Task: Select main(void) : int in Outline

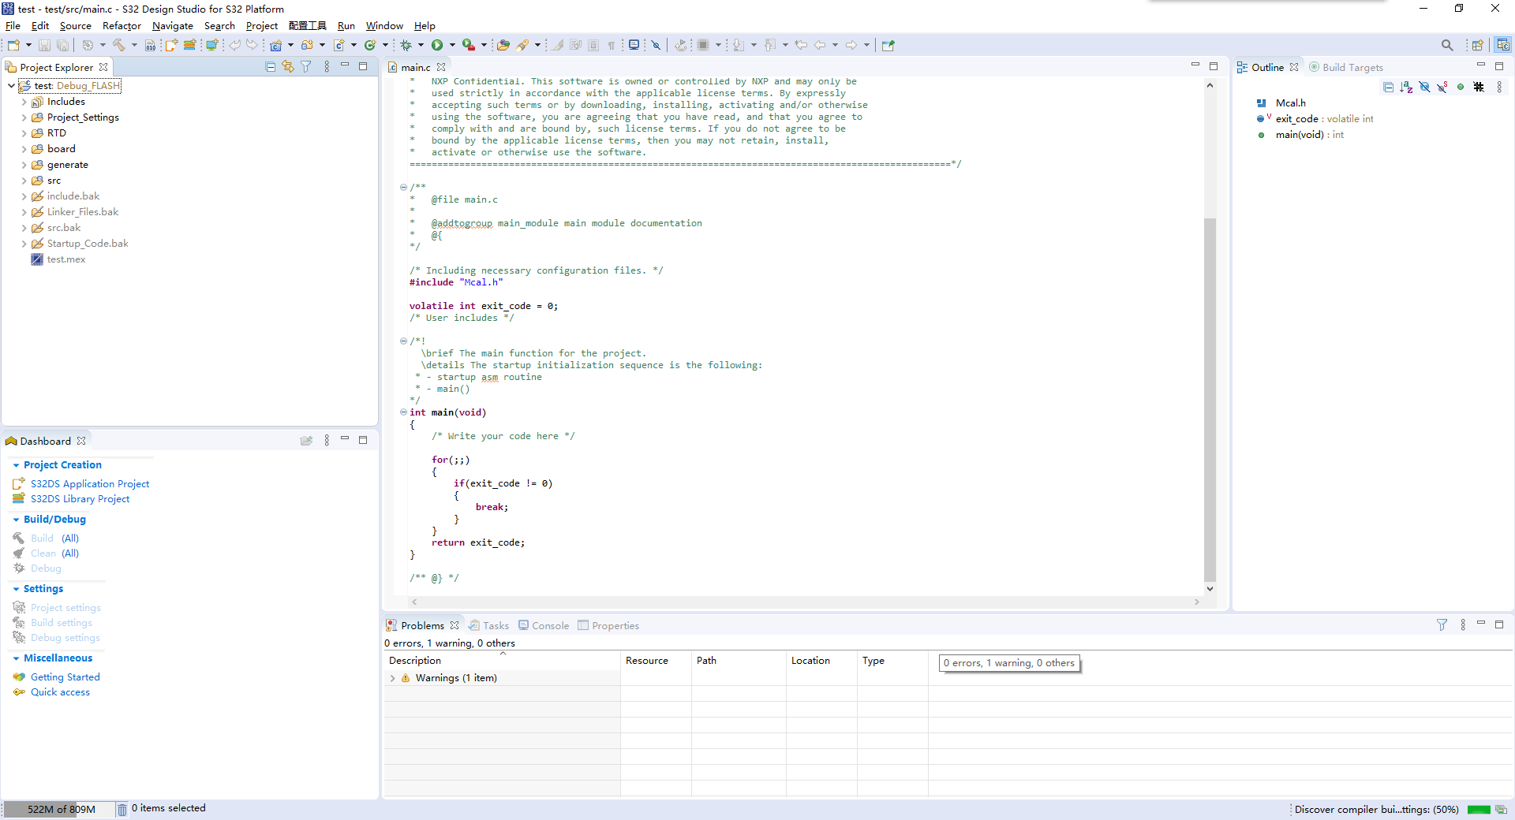Action: coord(1309,135)
